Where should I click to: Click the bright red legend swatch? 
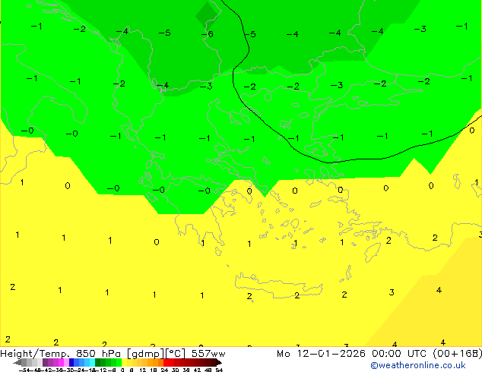pyautogui.click(x=166, y=362)
